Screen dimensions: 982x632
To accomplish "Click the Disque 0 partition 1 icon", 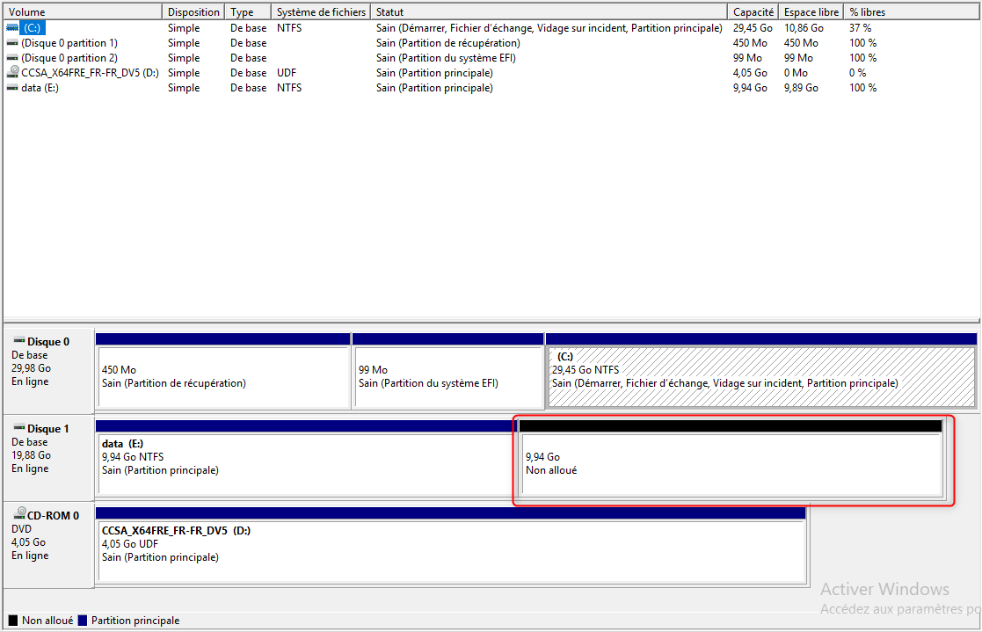I will (x=11, y=42).
